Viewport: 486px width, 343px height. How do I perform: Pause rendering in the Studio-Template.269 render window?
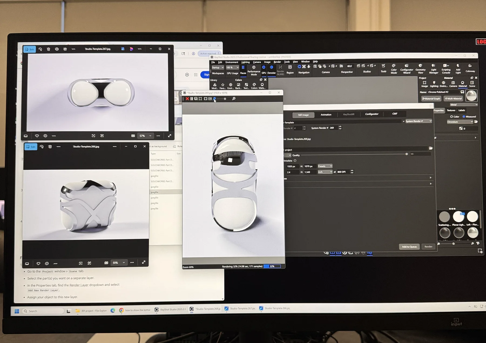coord(192,99)
